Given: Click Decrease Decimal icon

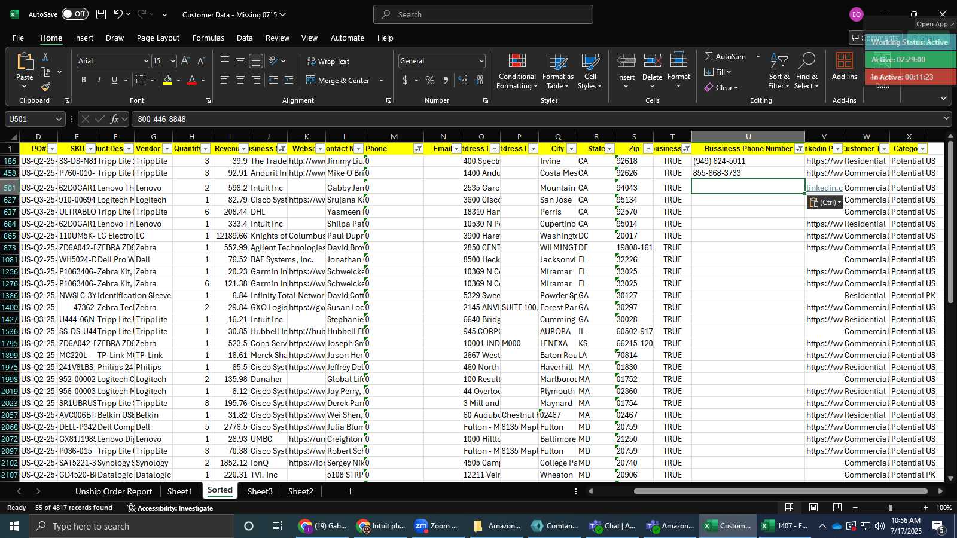Looking at the screenshot, I should [x=478, y=80].
